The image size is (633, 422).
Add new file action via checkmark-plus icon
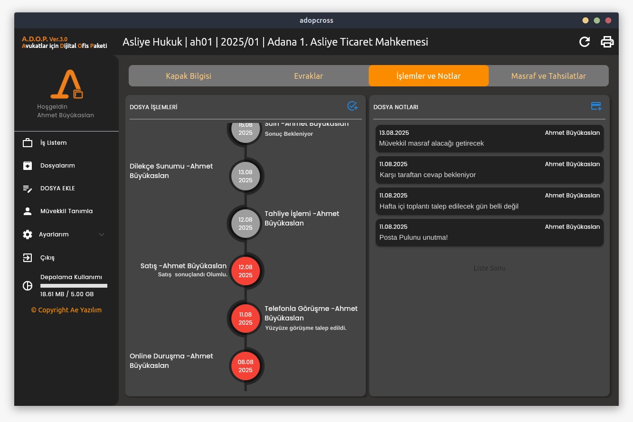coord(352,106)
